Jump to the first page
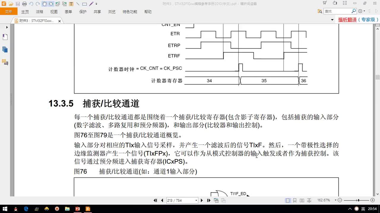The width and height of the screenshot is (380, 213). [x=155, y=200]
